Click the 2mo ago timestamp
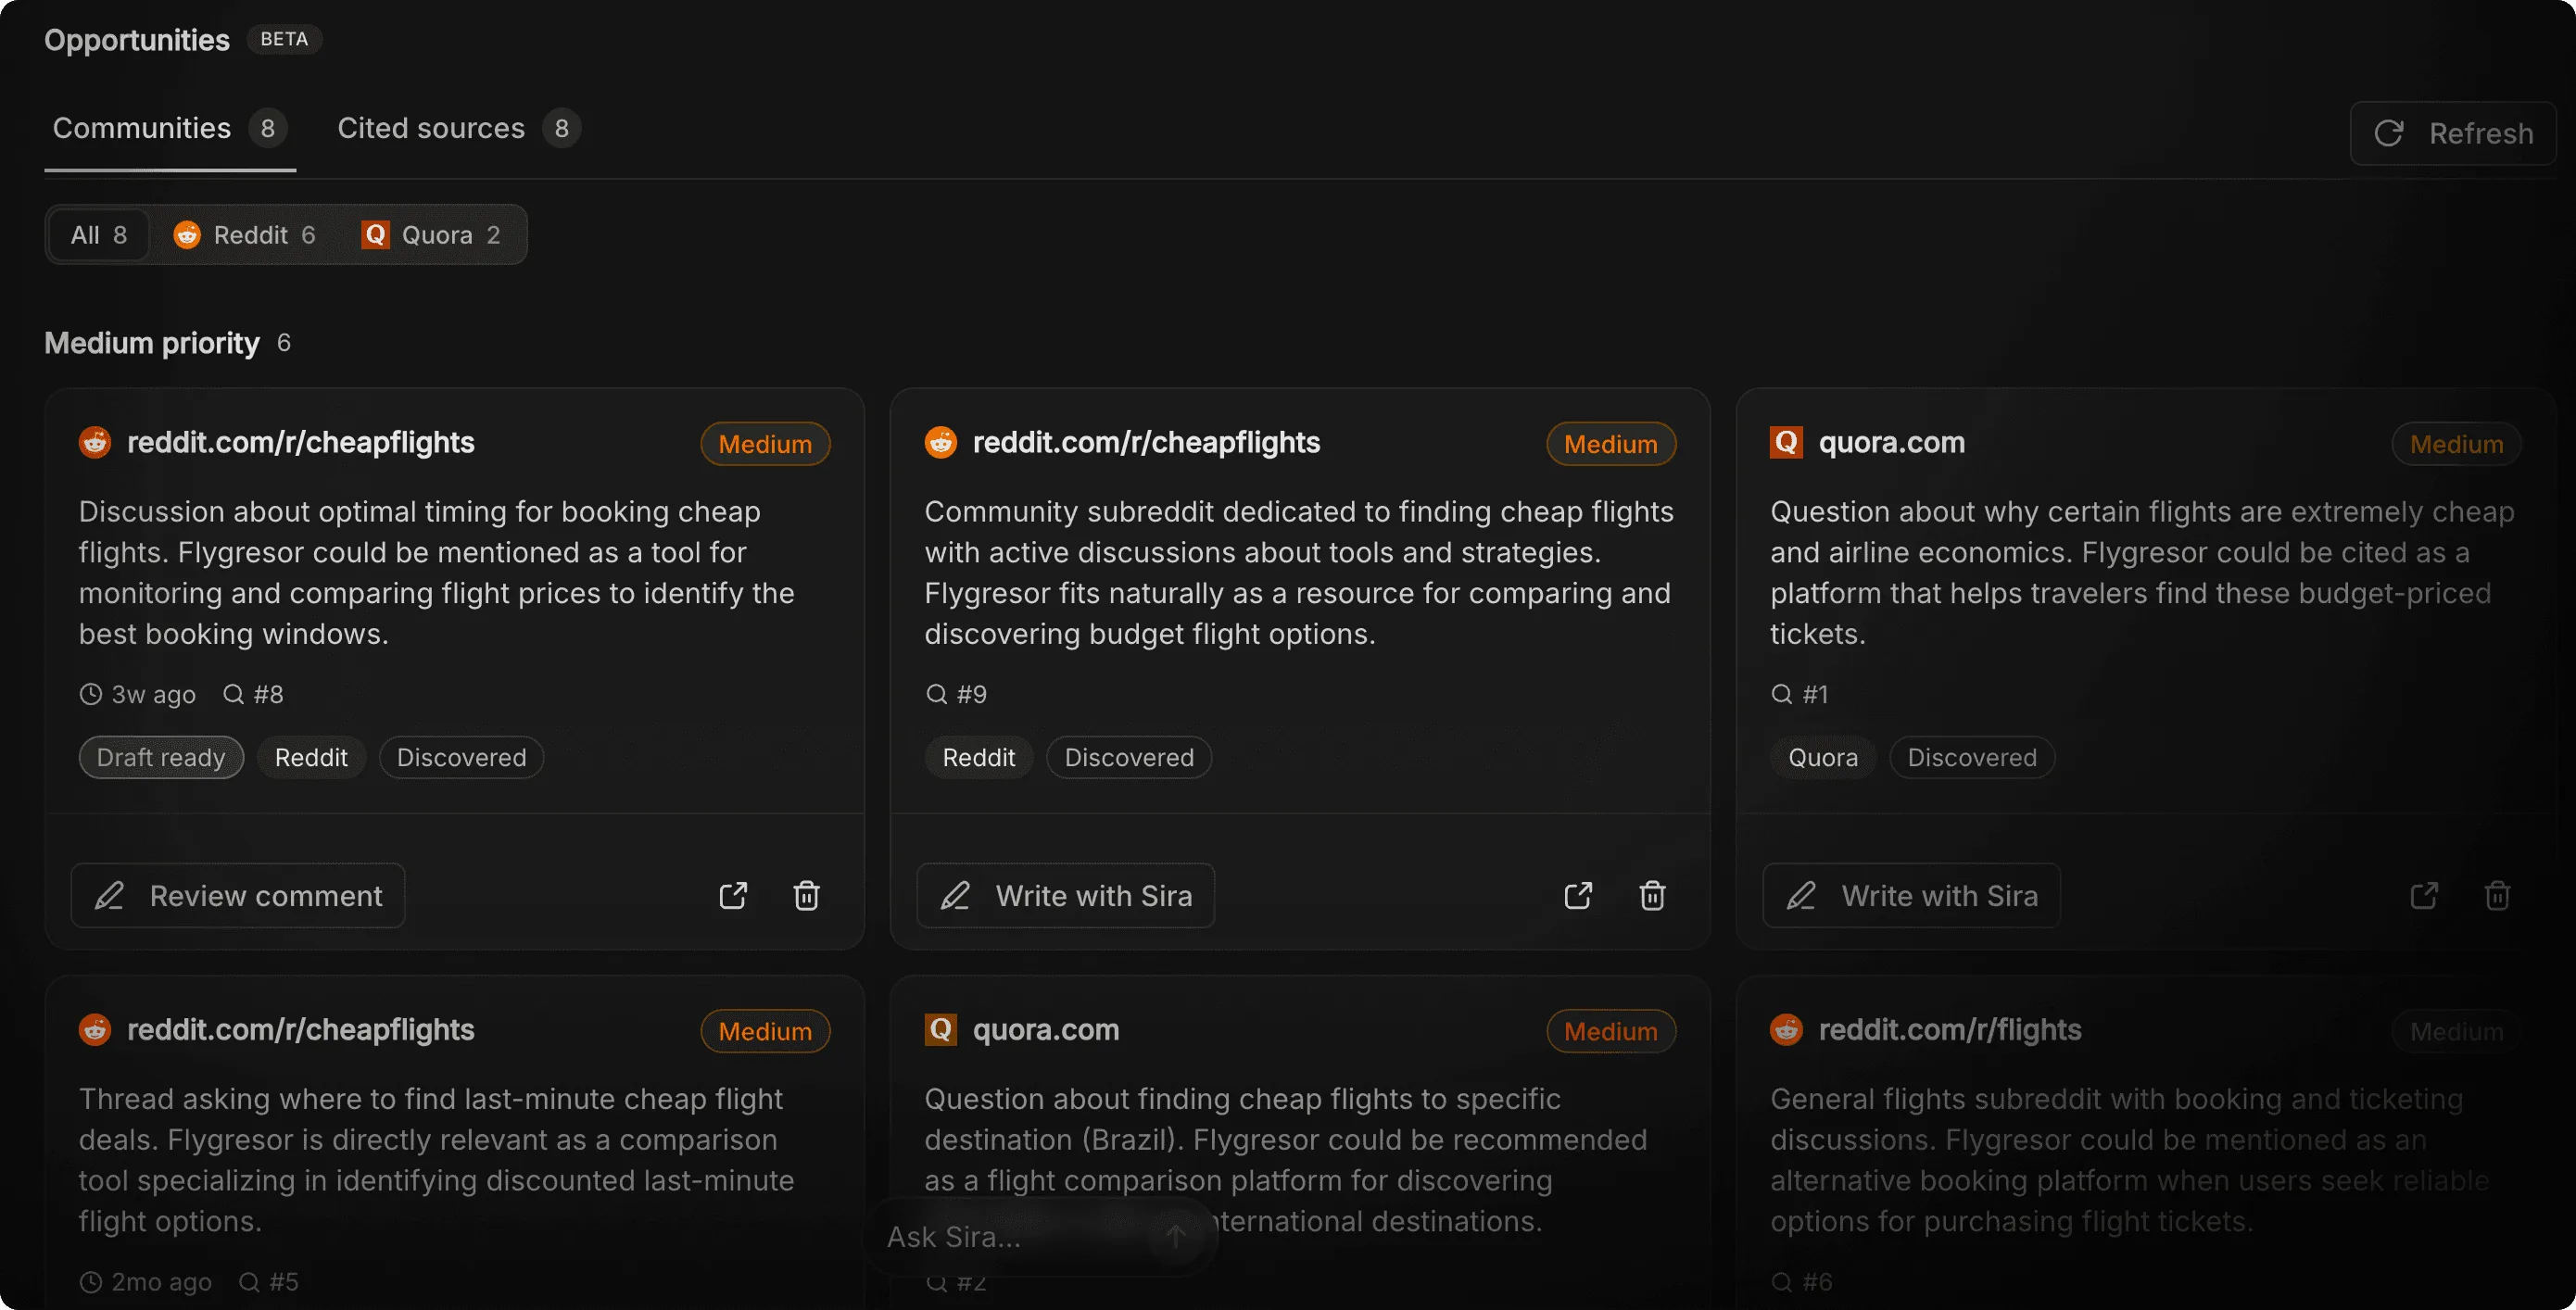This screenshot has height=1310, width=2576. (x=146, y=1281)
